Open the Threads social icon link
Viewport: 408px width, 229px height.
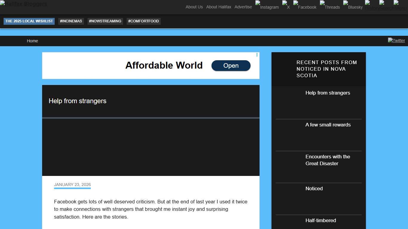(x=330, y=5)
